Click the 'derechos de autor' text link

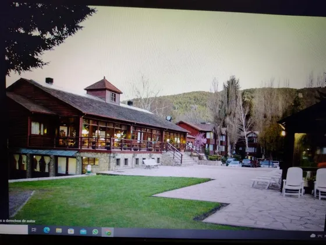pos(20,221)
